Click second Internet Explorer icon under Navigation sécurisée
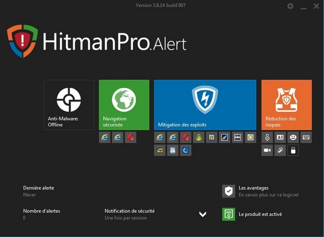Viewport: 324px width, 237px height. point(118,138)
